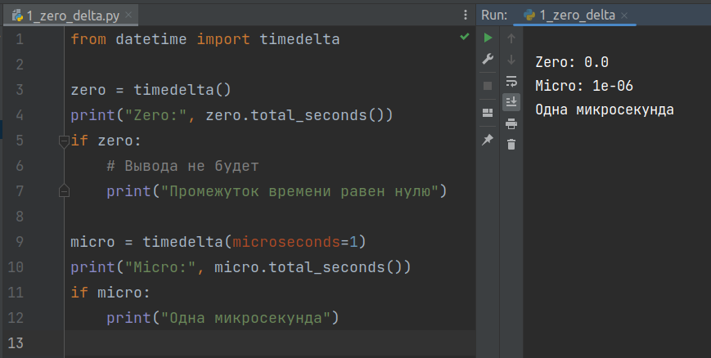Click the 'microseconds' keyword argument

pos(286,242)
